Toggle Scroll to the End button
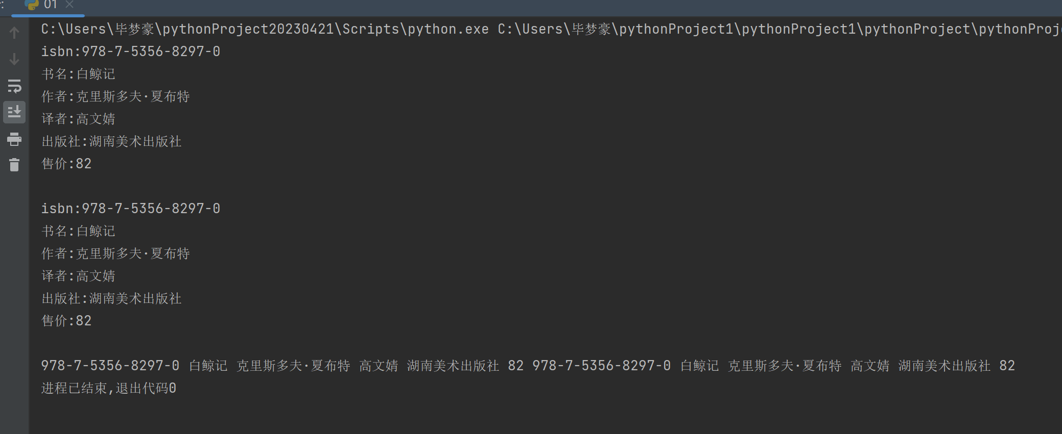This screenshot has height=434, width=1062. [14, 112]
